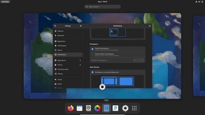Open the colorful hexagon app in dash
The height and width of the screenshot is (115, 205).
97,108
